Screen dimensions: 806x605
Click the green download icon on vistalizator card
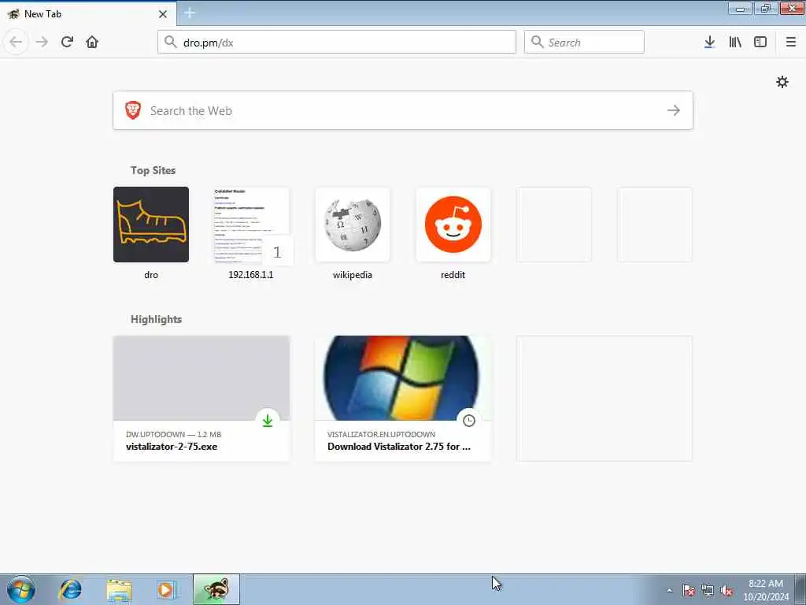(x=268, y=421)
